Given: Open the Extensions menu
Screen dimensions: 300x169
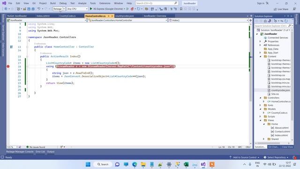Looking at the screenshot, I should pos(105,3).
